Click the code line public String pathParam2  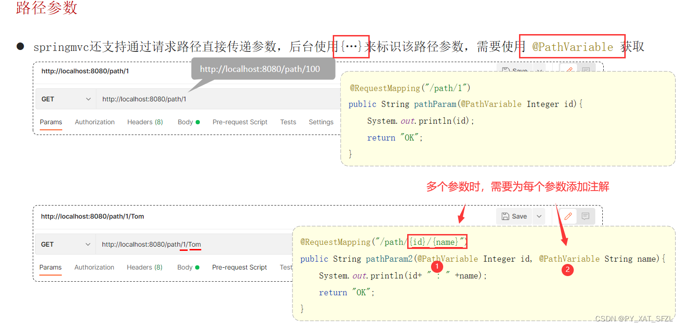pyautogui.click(x=483, y=259)
